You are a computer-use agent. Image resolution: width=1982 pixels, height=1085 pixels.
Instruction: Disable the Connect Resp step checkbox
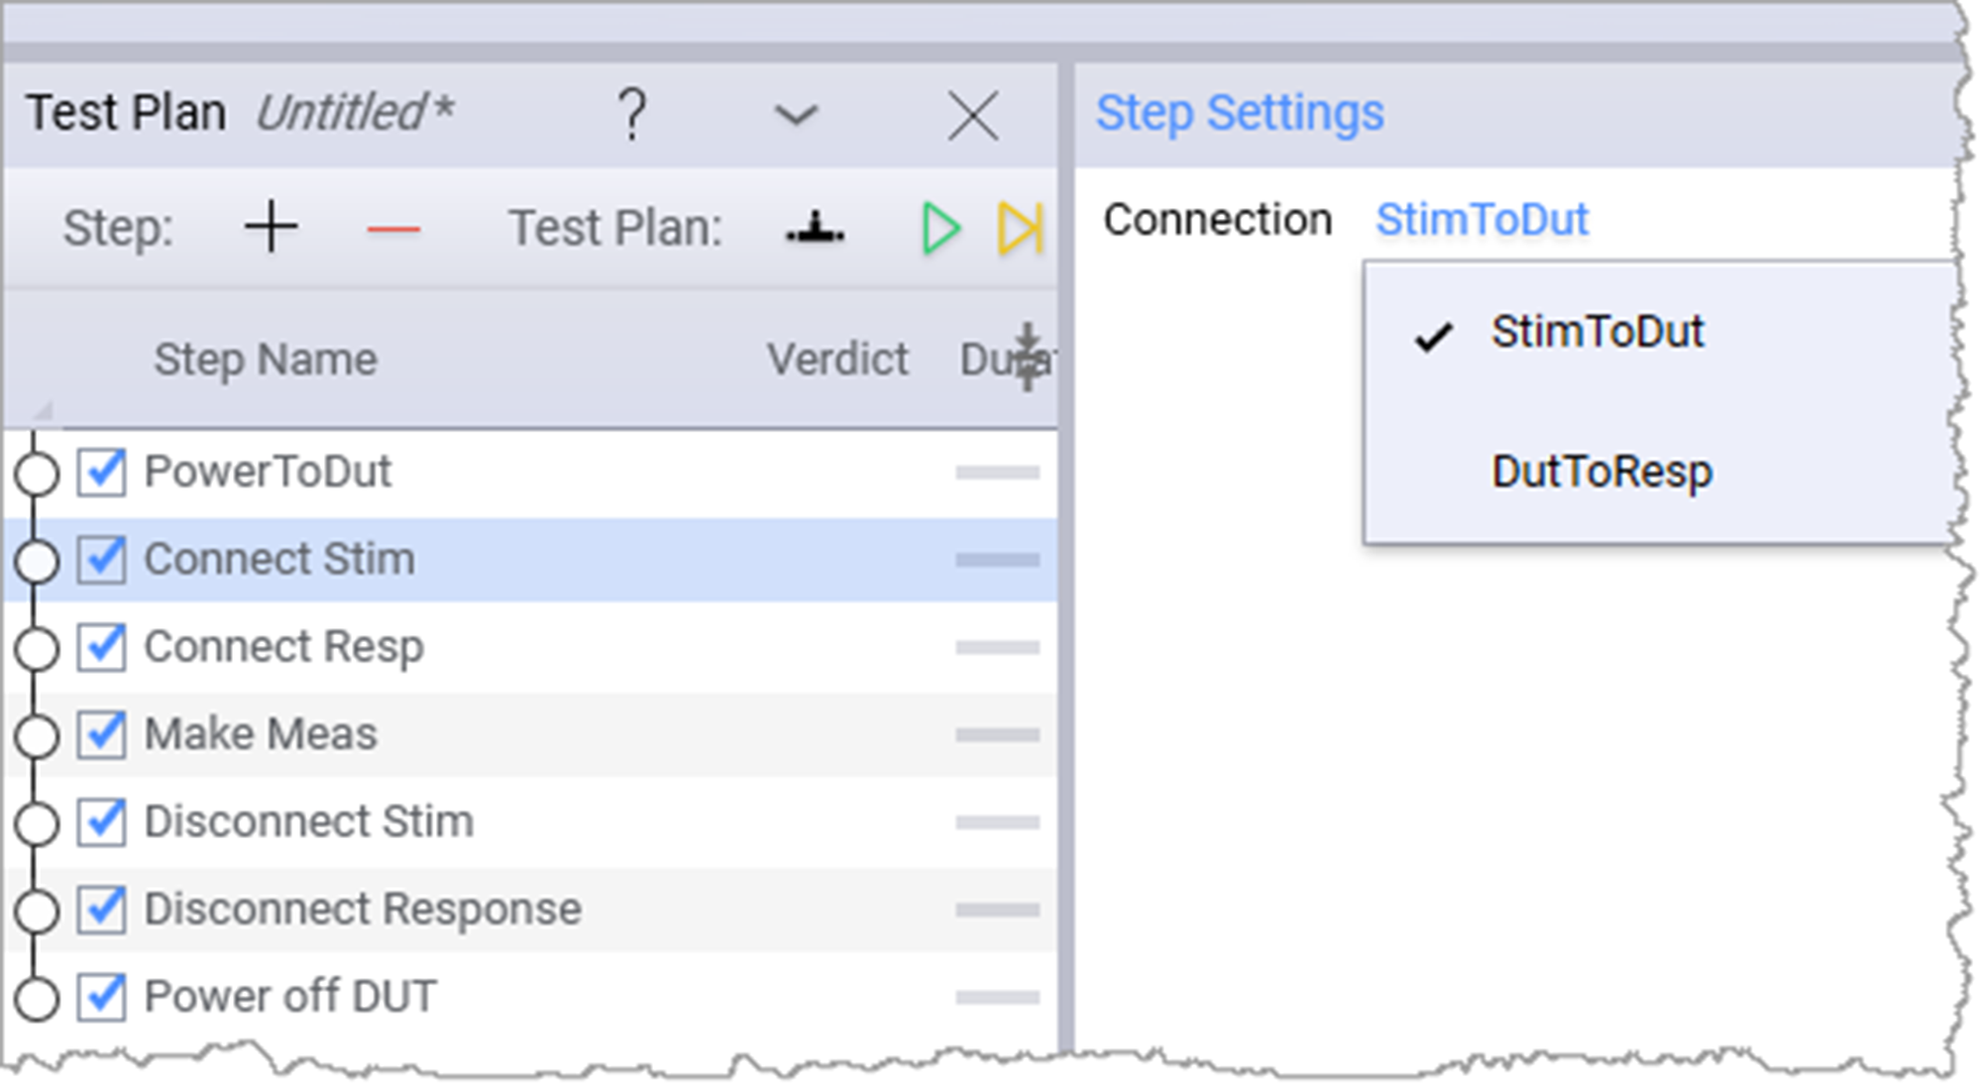[102, 647]
